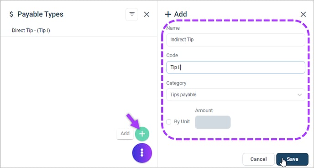Viewport: 314px width, 168px height.
Task: Open the purple three-dots actions menu
Action: (142, 153)
